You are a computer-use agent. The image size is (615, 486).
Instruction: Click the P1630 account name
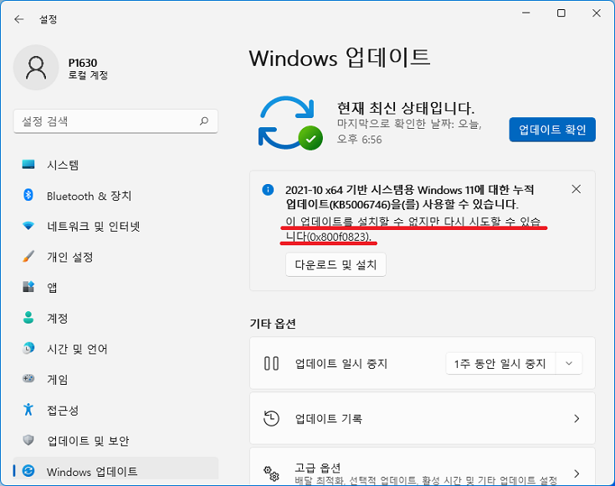point(83,63)
